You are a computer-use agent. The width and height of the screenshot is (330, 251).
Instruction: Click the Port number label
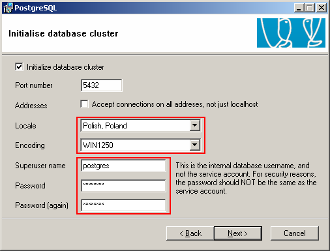(34, 85)
